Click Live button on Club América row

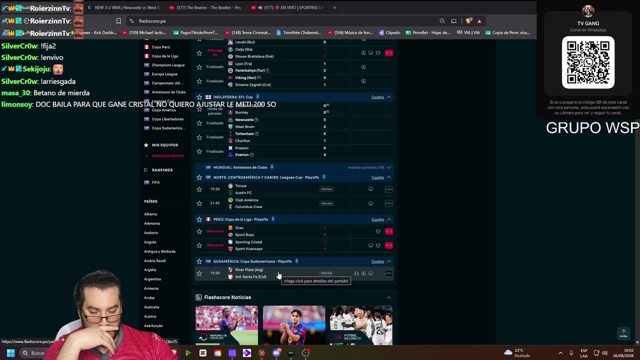tap(388, 203)
